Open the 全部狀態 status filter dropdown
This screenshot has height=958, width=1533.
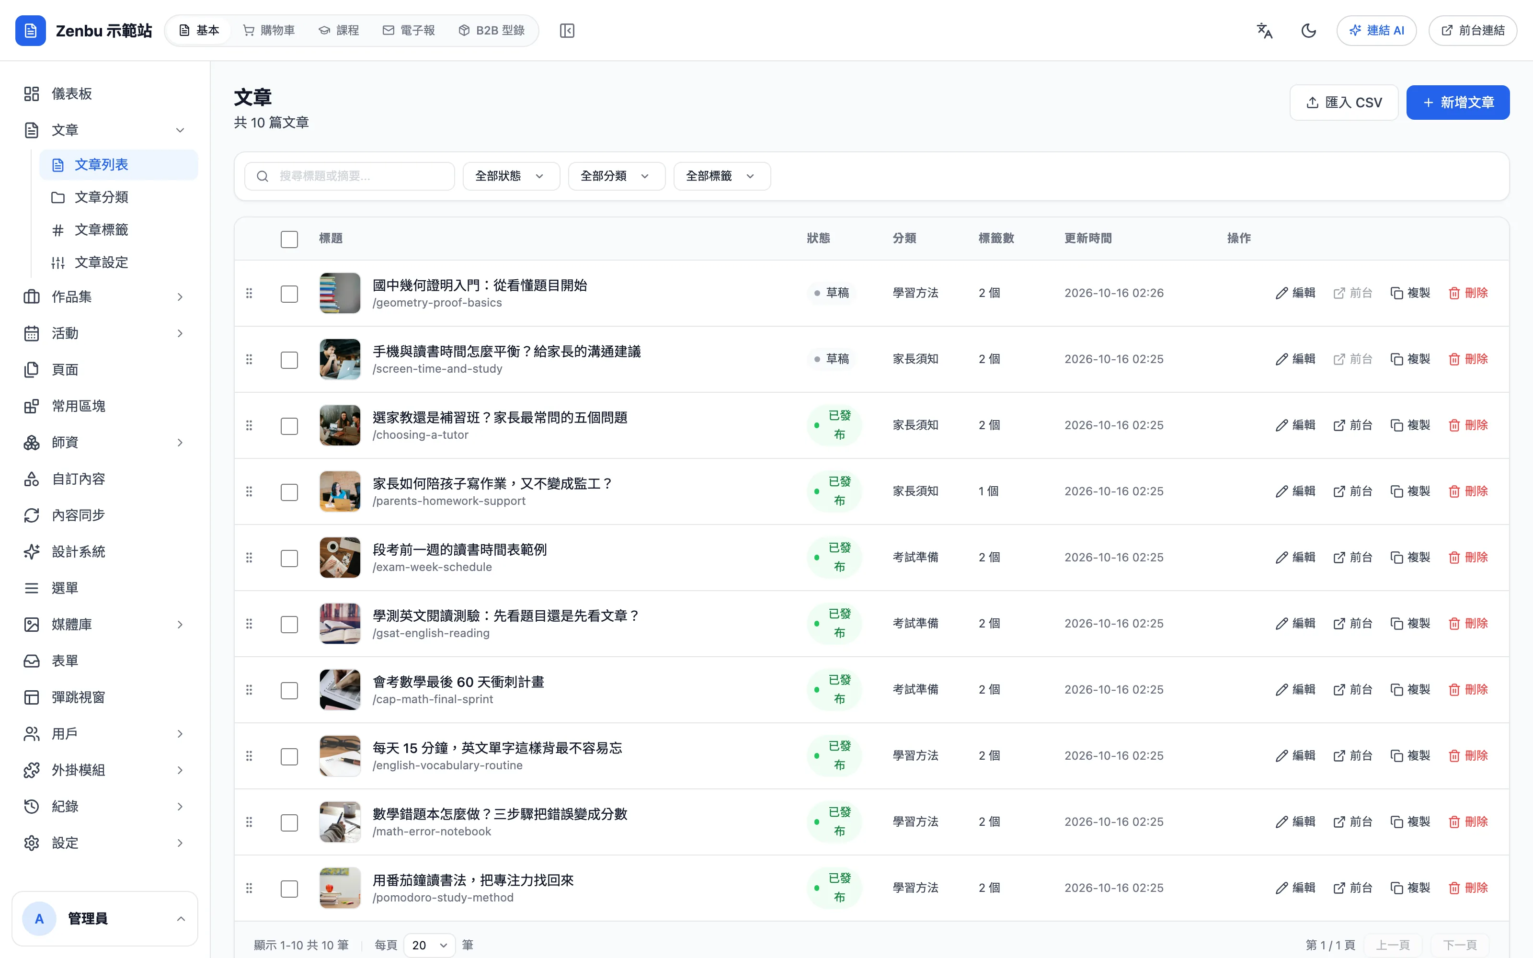pos(511,176)
